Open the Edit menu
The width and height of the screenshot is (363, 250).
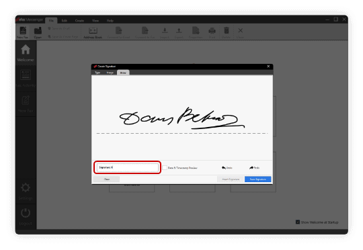65,21
